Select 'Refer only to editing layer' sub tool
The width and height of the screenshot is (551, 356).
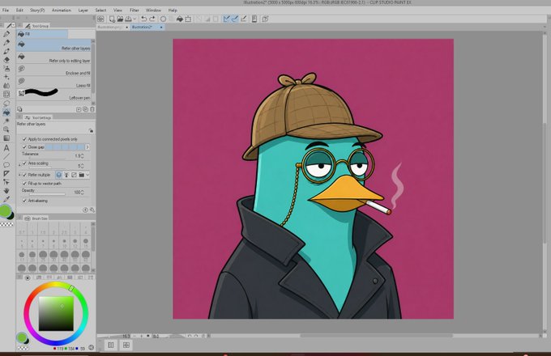click(53, 57)
